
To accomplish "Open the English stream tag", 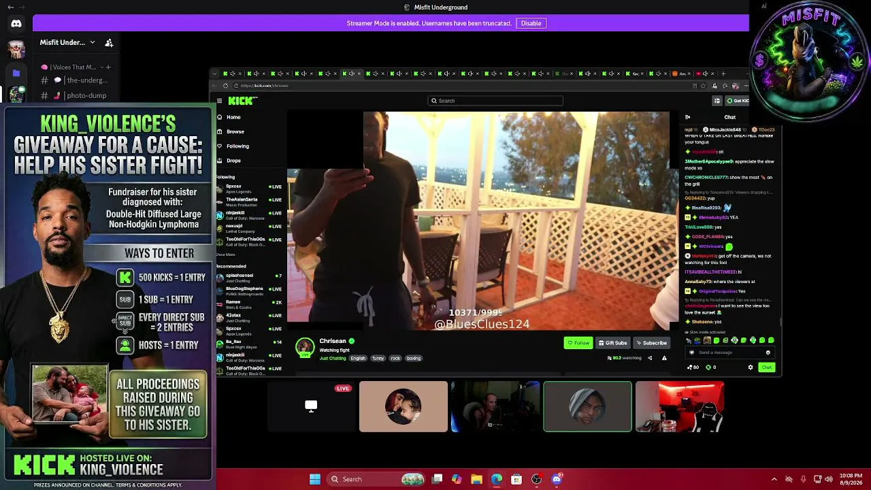I will click(358, 359).
